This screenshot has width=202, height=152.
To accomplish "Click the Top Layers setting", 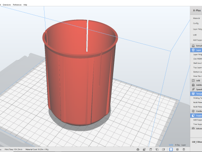I will [198, 68].
